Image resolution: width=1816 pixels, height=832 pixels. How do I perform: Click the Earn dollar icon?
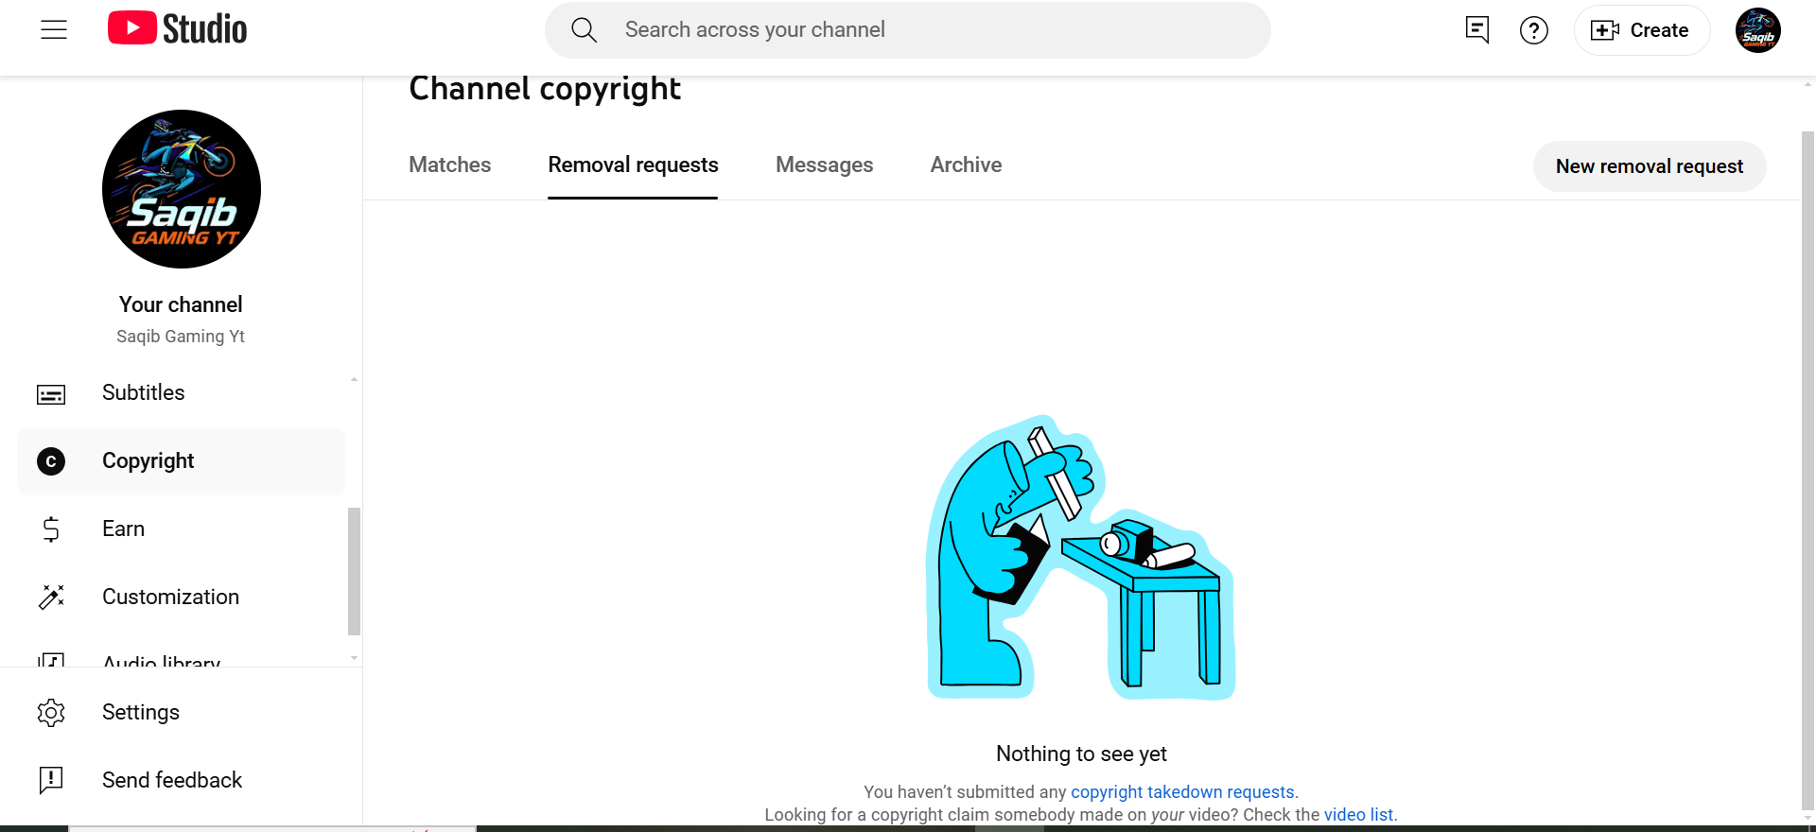(x=51, y=529)
